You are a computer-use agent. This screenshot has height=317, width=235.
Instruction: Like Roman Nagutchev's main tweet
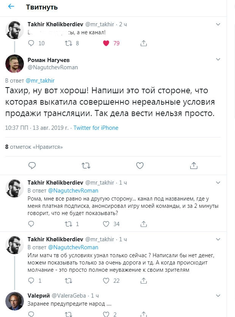[x=140, y=165]
